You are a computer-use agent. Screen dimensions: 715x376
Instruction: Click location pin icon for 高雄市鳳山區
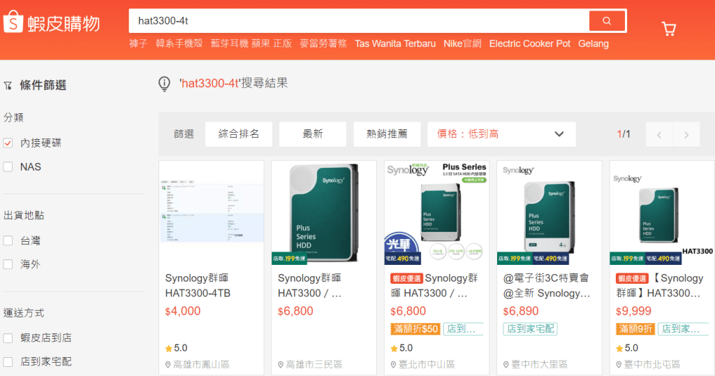point(168,365)
